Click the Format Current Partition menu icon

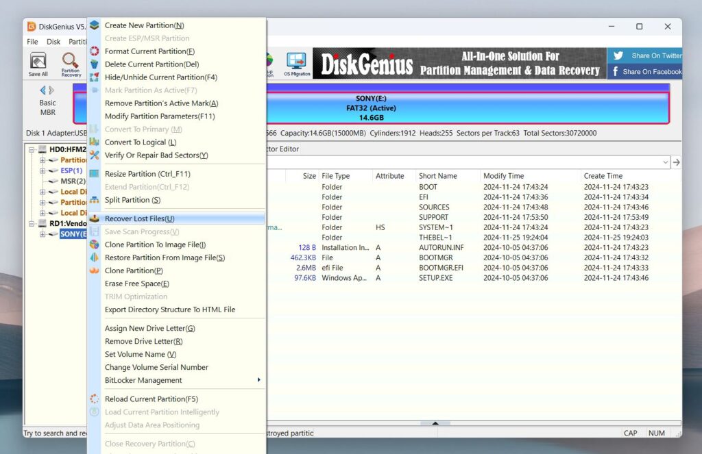pos(93,51)
